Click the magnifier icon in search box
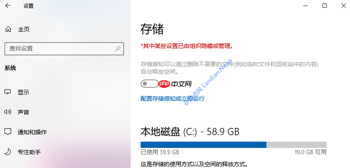350x168 pixels. click(x=117, y=49)
